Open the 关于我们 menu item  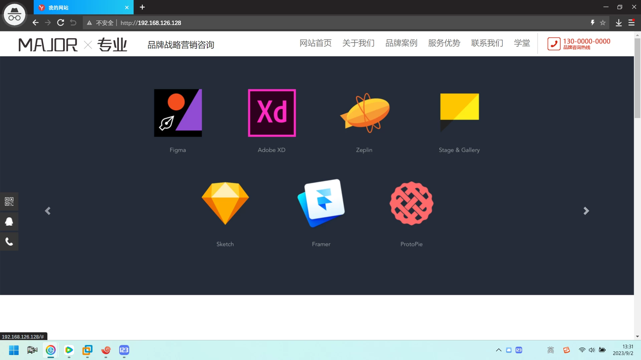[x=358, y=43]
